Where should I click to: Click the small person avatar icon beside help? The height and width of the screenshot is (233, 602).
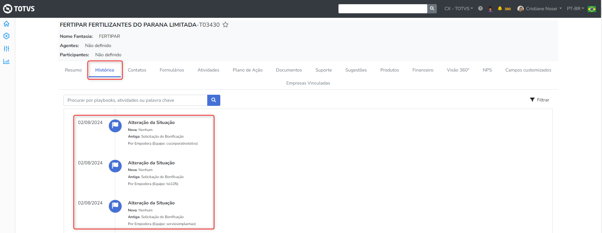point(490,9)
